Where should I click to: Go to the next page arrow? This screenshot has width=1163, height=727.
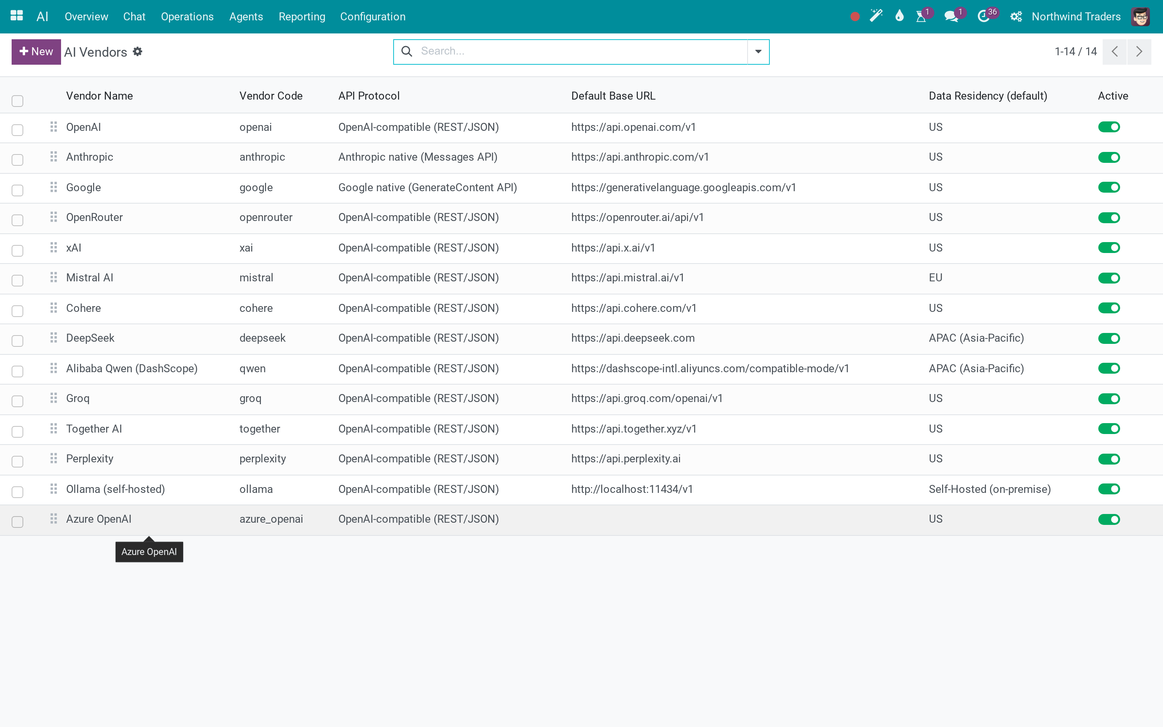(x=1139, y=52)
